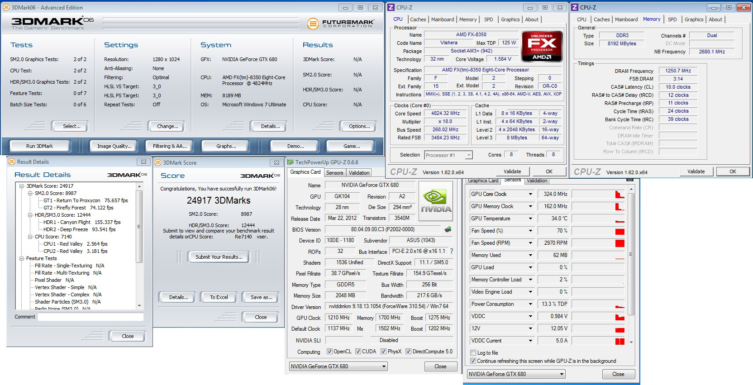Open the GPU Temperature sensor dropdown
Image resolution: width=753 pixels, height=385 pixels.
(x=530, y=219)
